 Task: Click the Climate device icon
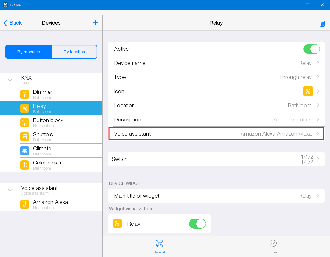pos(24,151)
